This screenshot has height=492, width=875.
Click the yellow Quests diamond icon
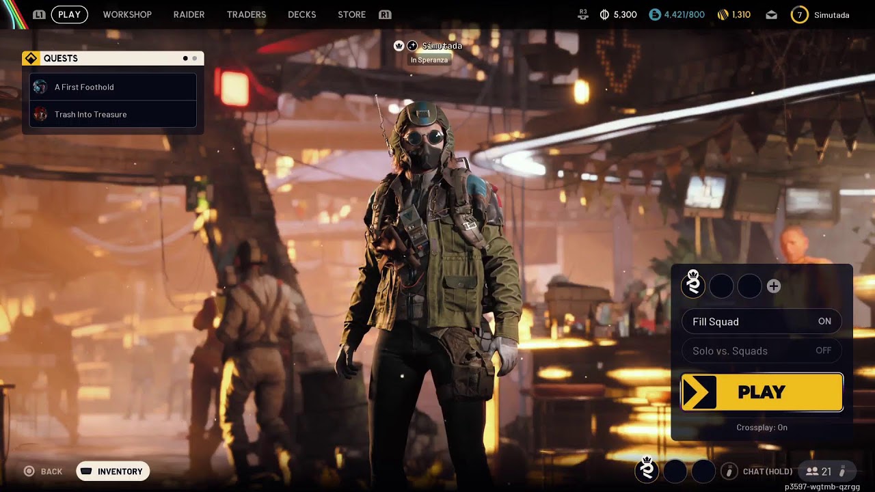[31, 59]
